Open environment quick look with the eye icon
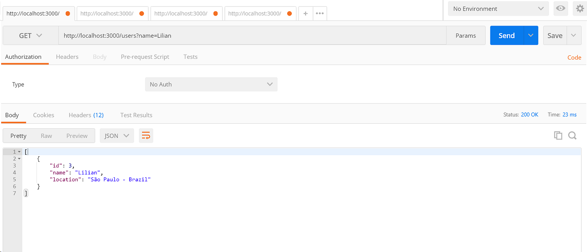Screen dimensions: 587x252 (x=561, y=8)
